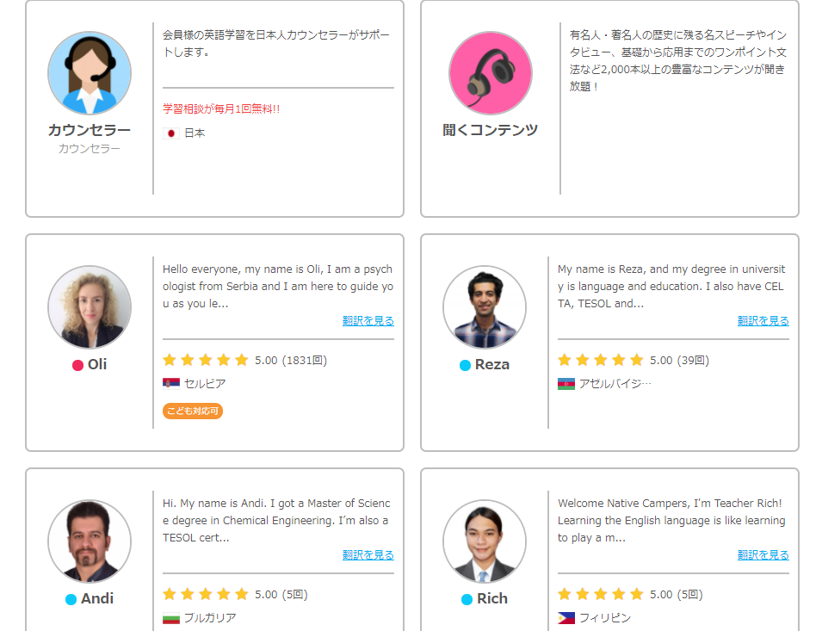Click the 聞くコンテンツ title

(x=491, y=130)
